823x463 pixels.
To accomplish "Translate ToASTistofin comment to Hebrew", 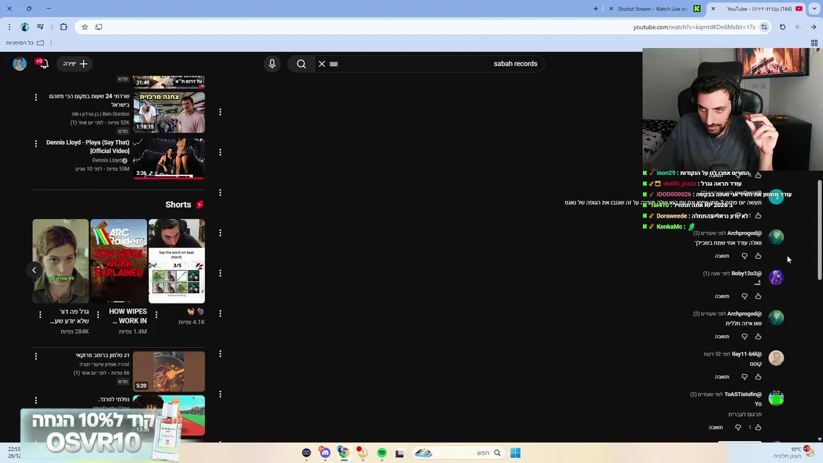I will (745, 414).
